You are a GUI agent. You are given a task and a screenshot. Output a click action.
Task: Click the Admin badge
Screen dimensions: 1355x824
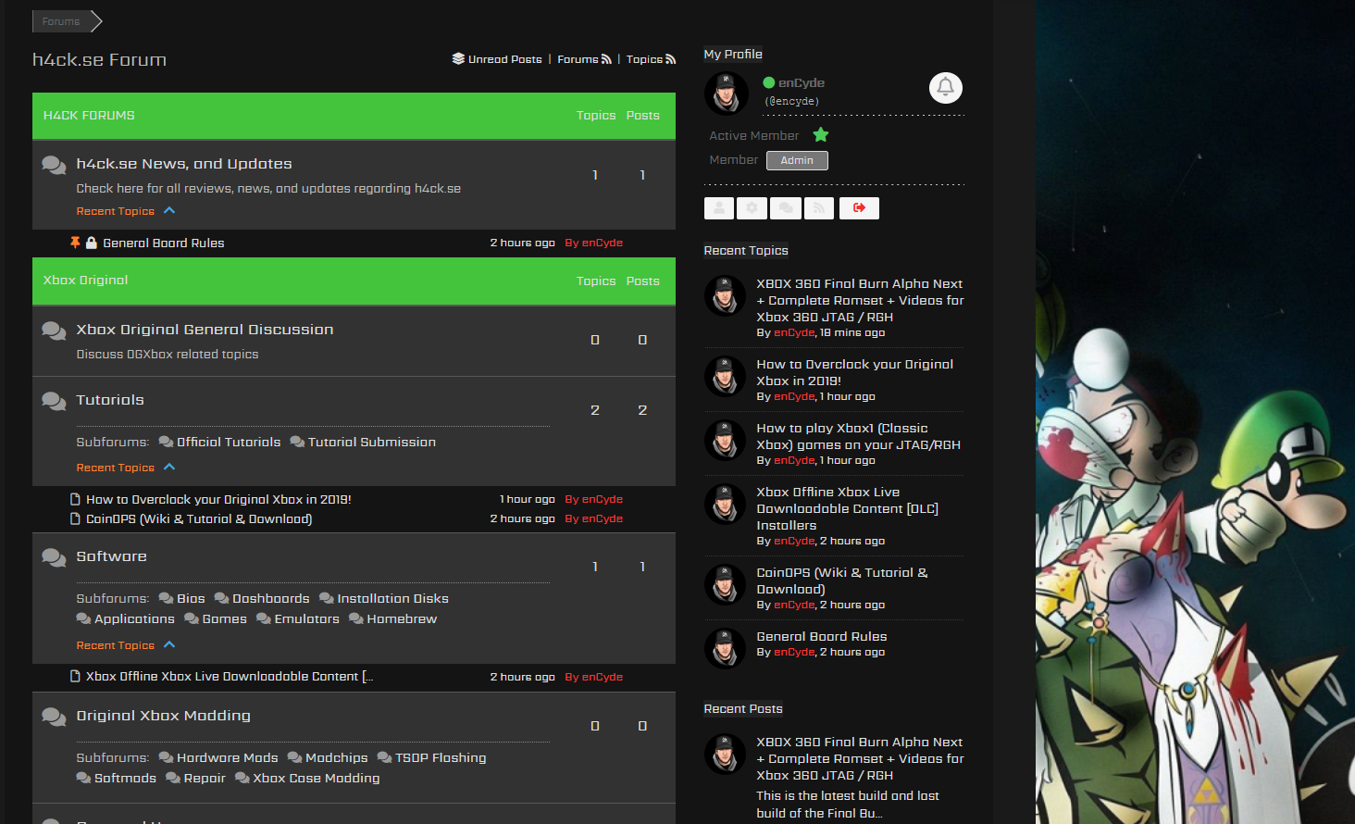point(797,160)
